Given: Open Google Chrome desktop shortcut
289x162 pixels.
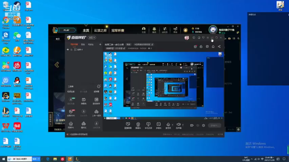Looking at the screenshot, I should [x=6, y=23].
